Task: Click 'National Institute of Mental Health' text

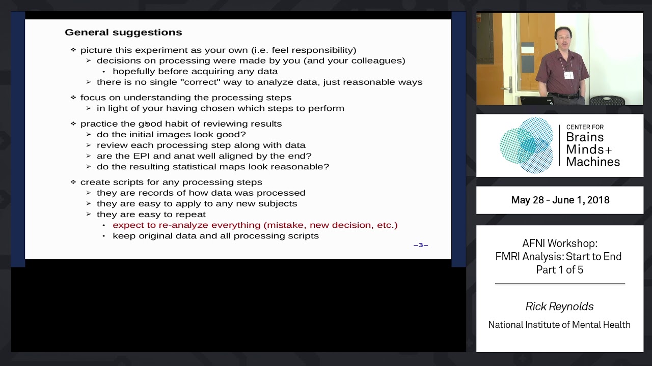Action: coord(559,324)
